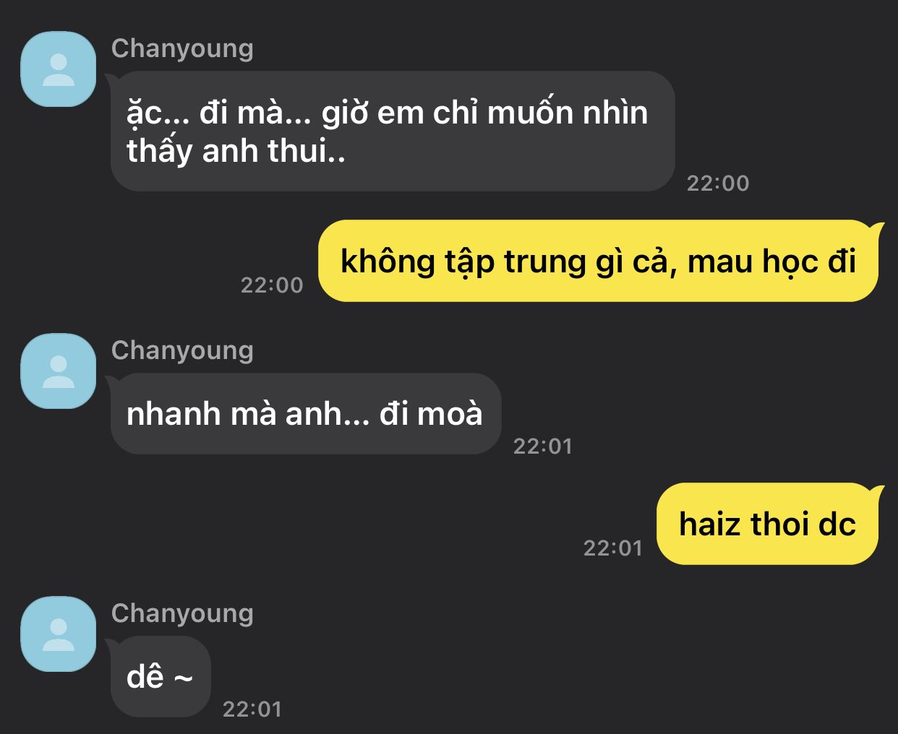The height and width of the screenshot is (734, 898).
Task: Click the 22:00 timestamp next to the first yellow bubble
Action: tap(272, 285)
